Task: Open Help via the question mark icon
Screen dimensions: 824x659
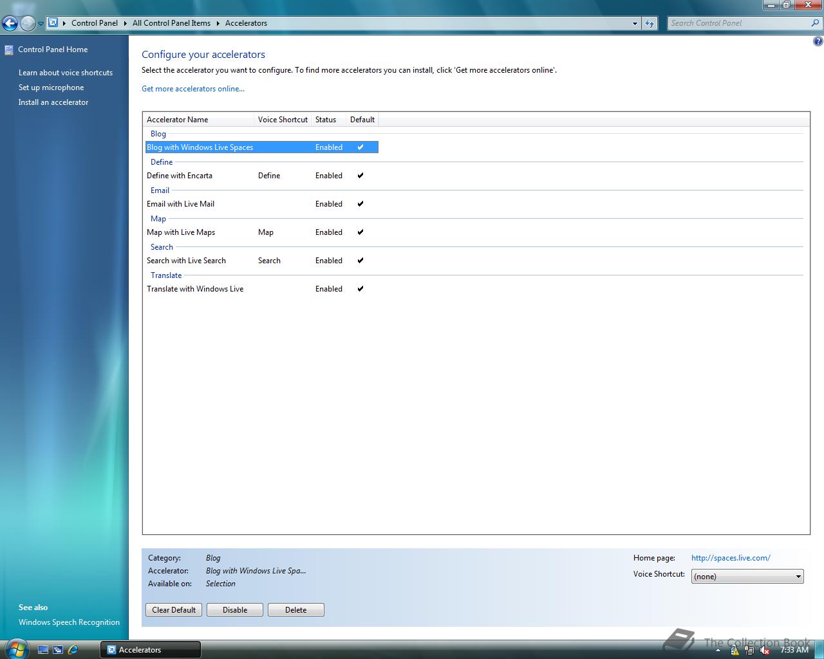Action: point(818,42)
